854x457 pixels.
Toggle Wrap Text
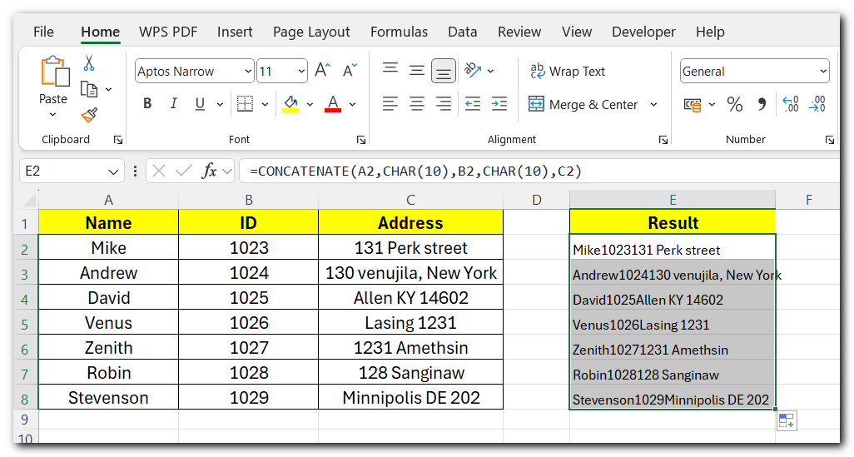coord(568,72)
